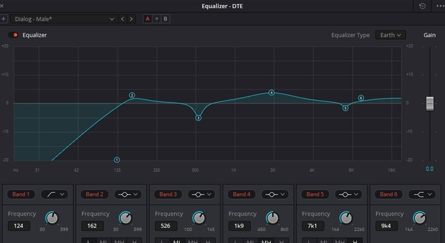Toggle Band 4 on or off

(242, 194)
